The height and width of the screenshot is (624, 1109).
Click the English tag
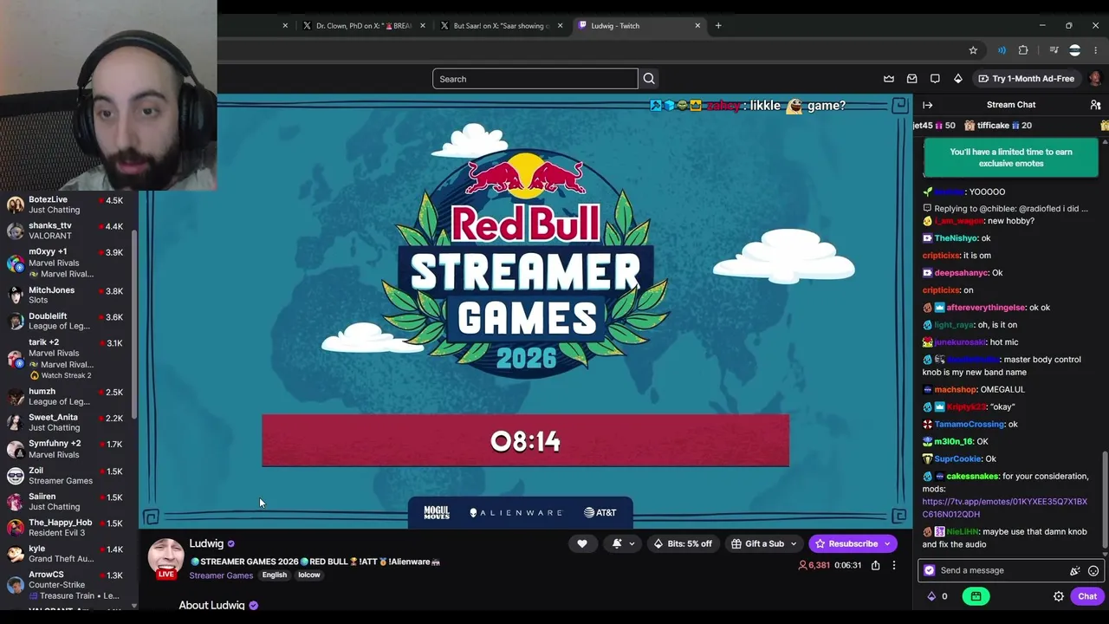275,575
